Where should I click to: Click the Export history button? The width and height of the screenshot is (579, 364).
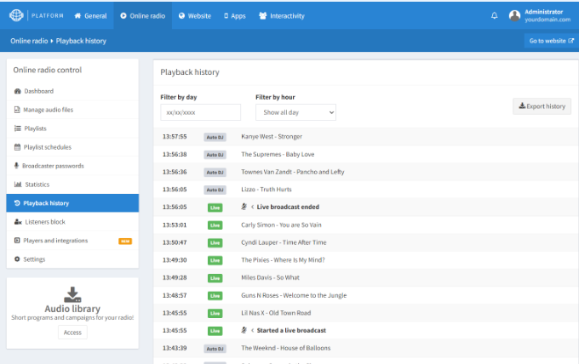(x=542, y=106)
